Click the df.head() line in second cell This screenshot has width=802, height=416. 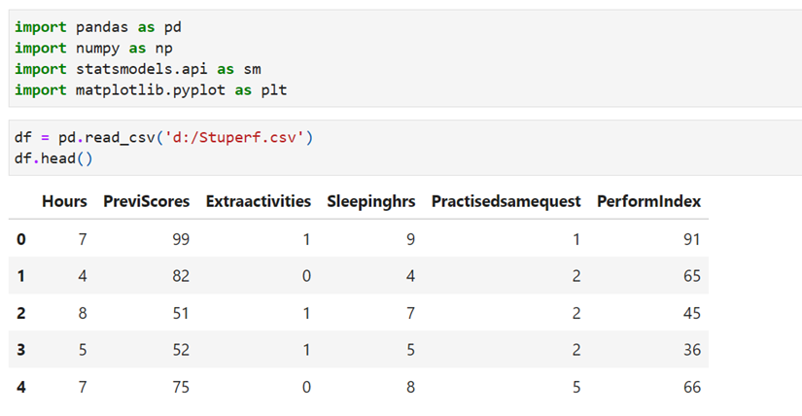coord(53,157)
